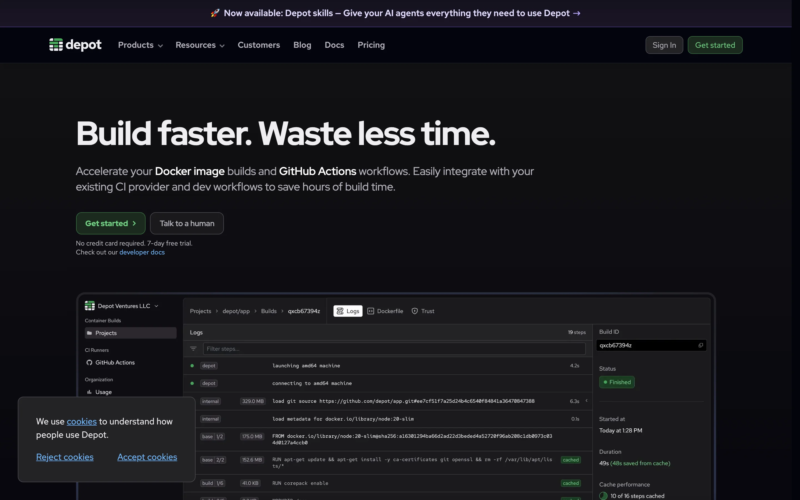Select Projects folder item in sidebar
The height and width of the screenshot is (500, 800).
coord(130,333)
